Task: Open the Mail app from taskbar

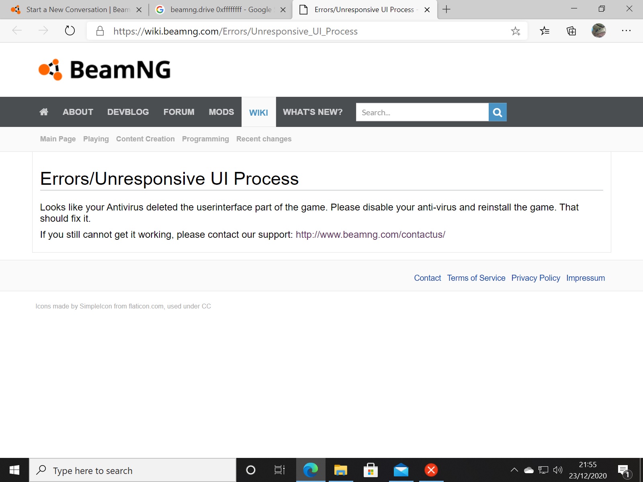Action: click(401, 470)
